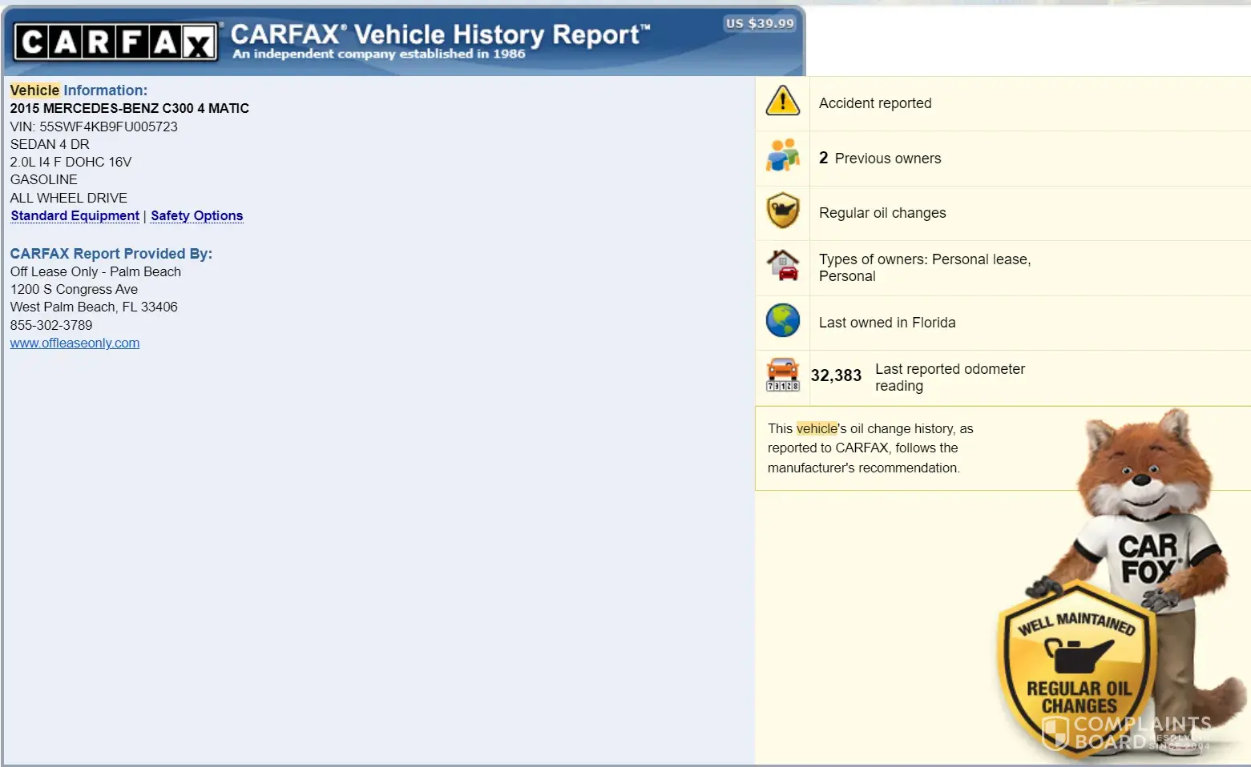Click the Regular oil changes text
The width and height of the screenshot is (1251, 767).
point(882,213)
